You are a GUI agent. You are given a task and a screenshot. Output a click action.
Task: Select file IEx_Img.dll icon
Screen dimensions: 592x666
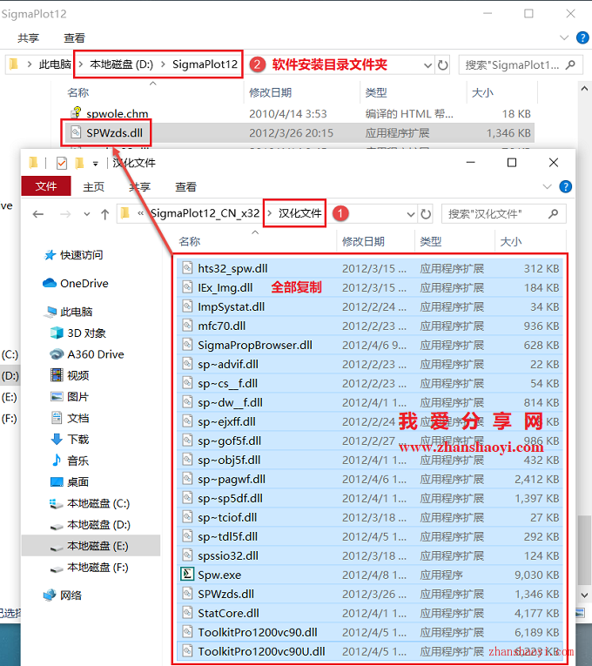[187, 287]
